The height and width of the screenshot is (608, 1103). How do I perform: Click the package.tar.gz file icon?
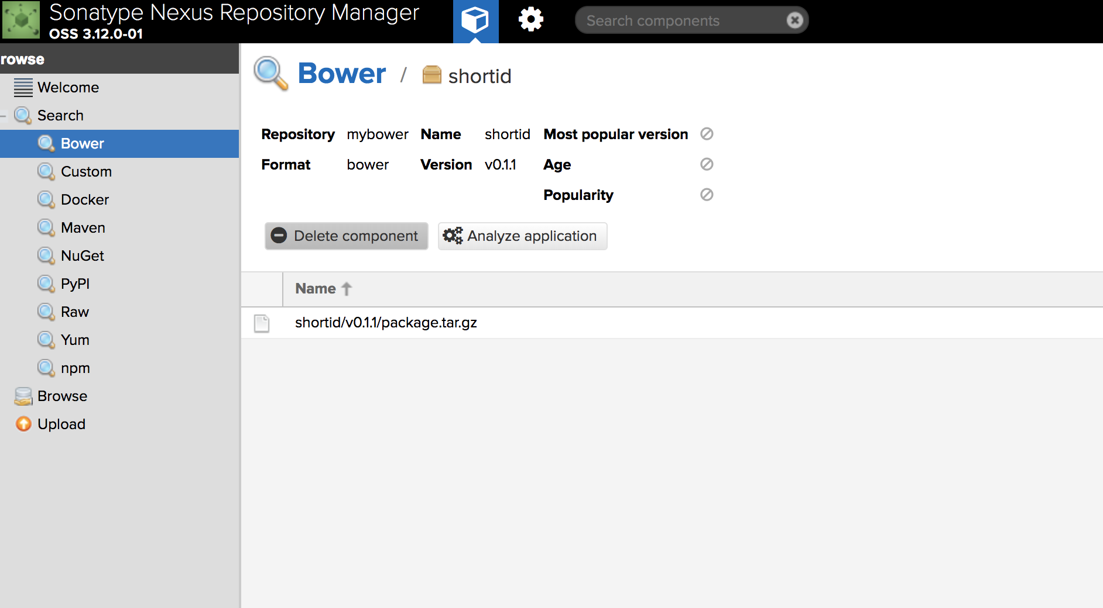pos(262,323)
